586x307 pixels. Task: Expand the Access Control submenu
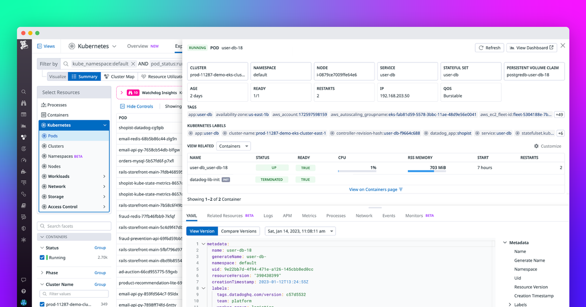tap(105, 207)
